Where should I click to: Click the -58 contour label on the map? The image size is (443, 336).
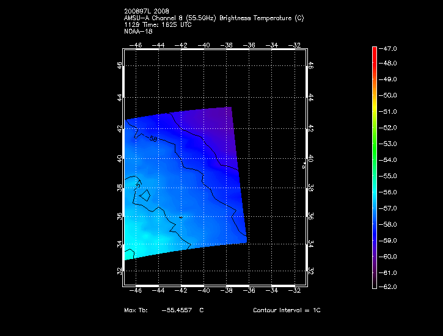[152, 139]
